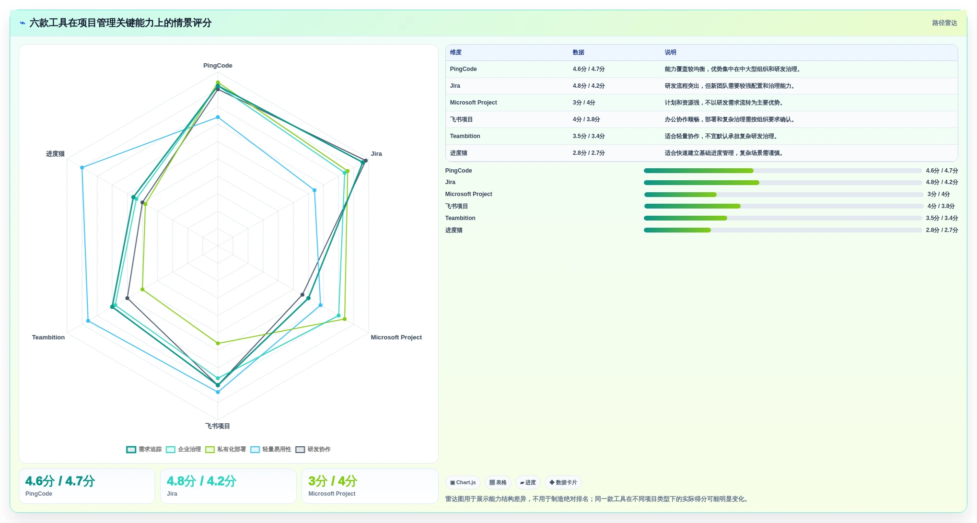The width and height of the screenshot is (977, 523).
Task: Click the 说明 column header
Action: 670,52
